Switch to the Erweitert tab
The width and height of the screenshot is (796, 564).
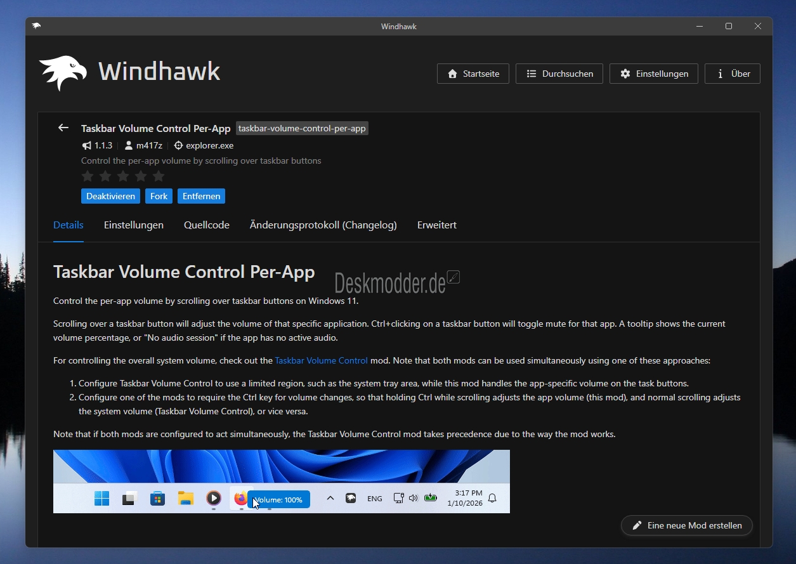436,225
